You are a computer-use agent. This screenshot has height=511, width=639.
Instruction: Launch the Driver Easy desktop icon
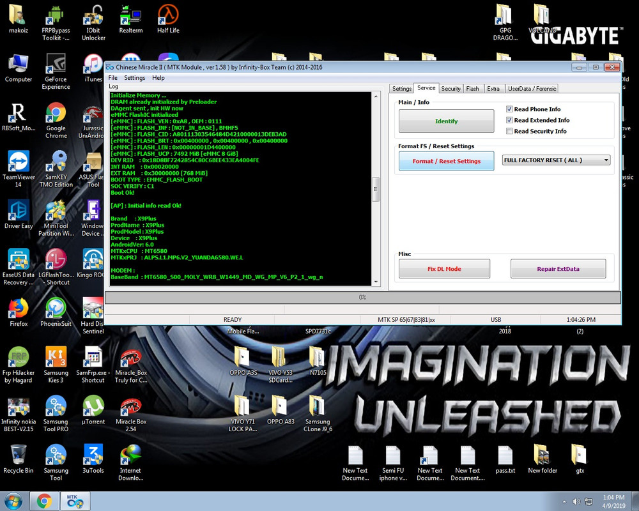[19, 215]
